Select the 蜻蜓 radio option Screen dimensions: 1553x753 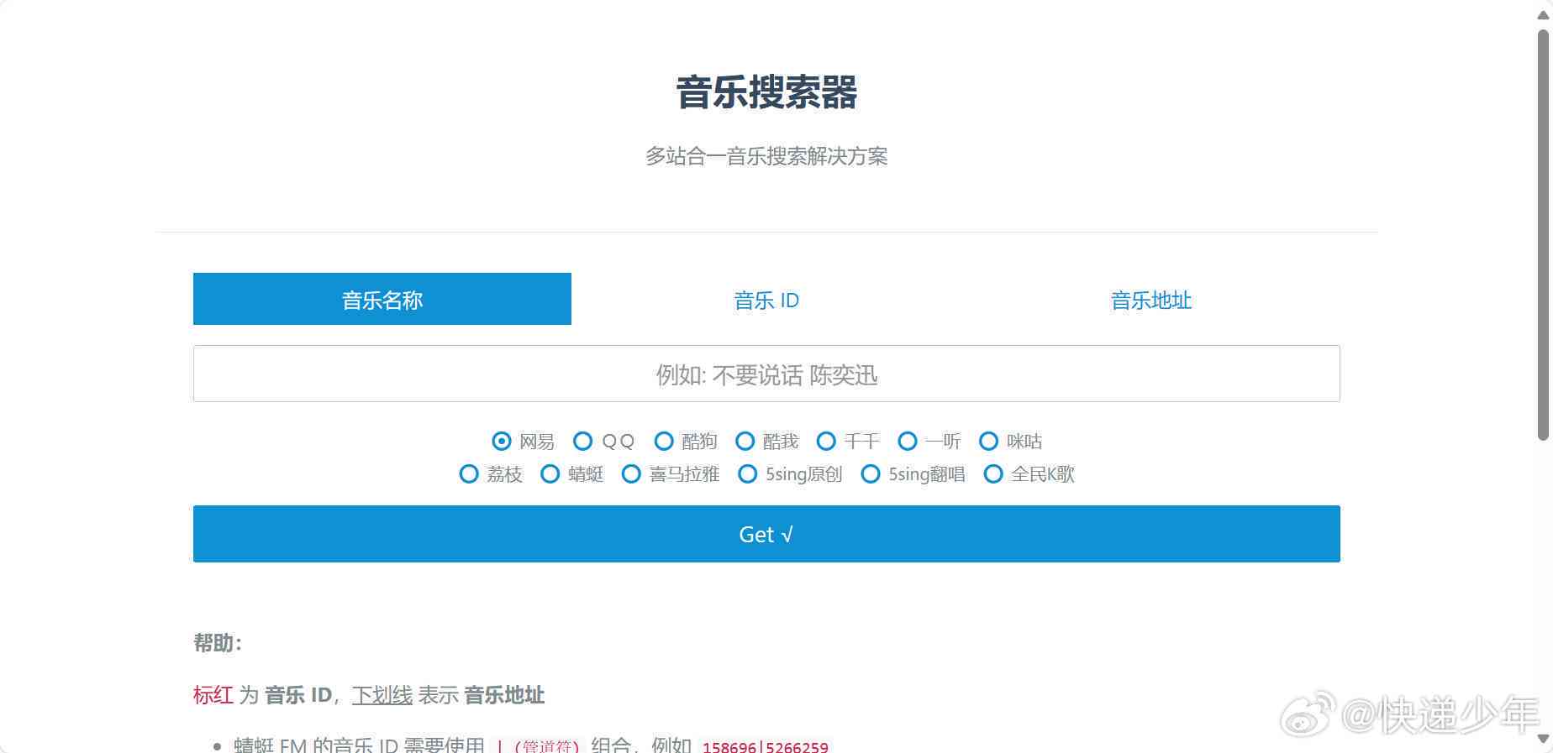550,474
